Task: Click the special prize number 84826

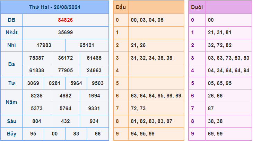Action: pos(65,20)
